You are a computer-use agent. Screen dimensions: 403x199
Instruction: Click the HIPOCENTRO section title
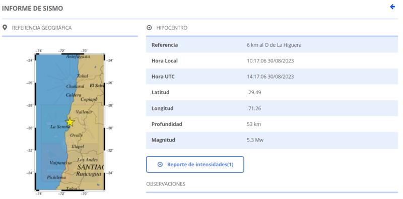click(172, 28)
